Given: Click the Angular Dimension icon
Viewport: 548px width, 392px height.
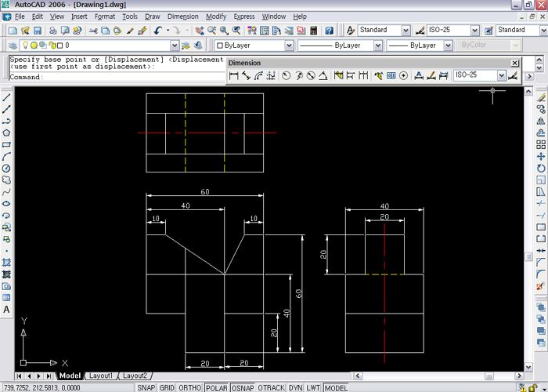Looking at the screenshot, I should (323, 75).
